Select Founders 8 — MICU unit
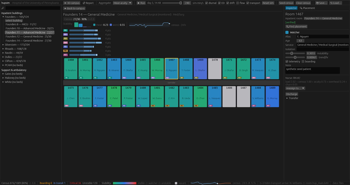Screen dimensions: 350x185 (x=21, y=24)
